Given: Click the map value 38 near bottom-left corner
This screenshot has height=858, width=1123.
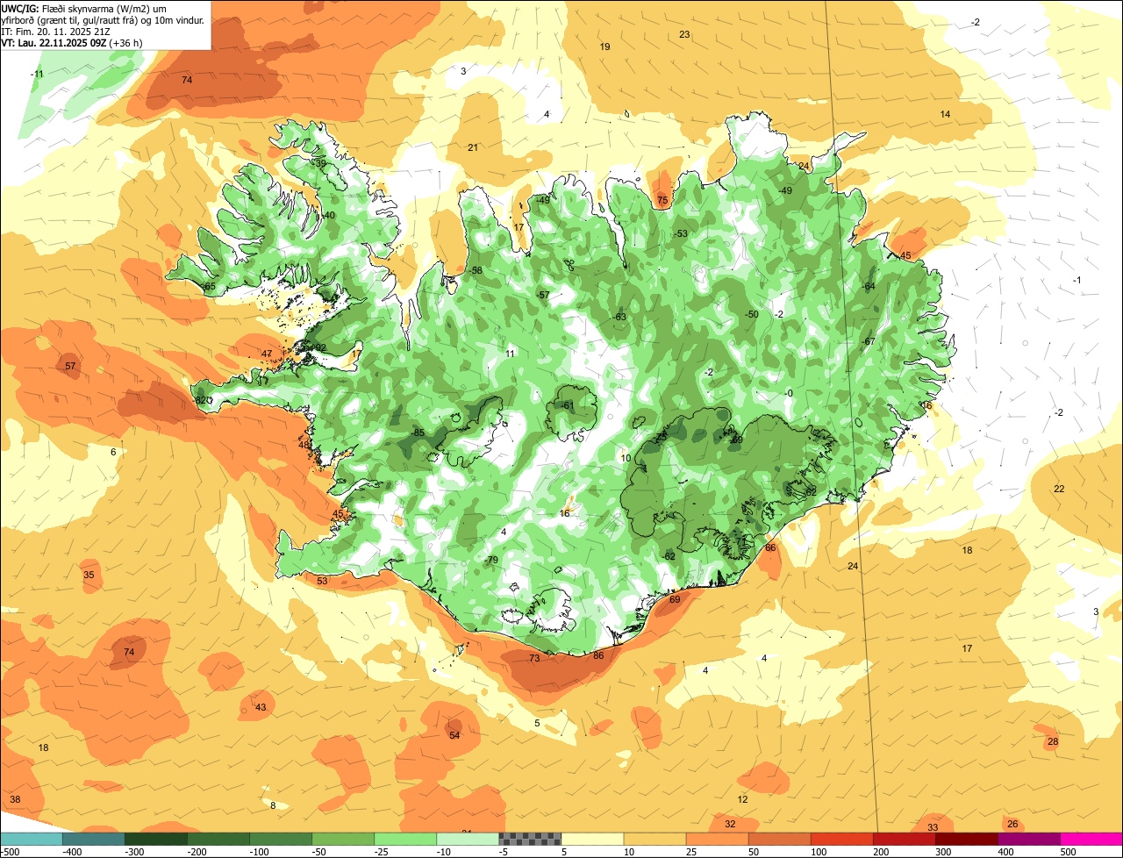Looking at the screenshot, I should [15, 799].
